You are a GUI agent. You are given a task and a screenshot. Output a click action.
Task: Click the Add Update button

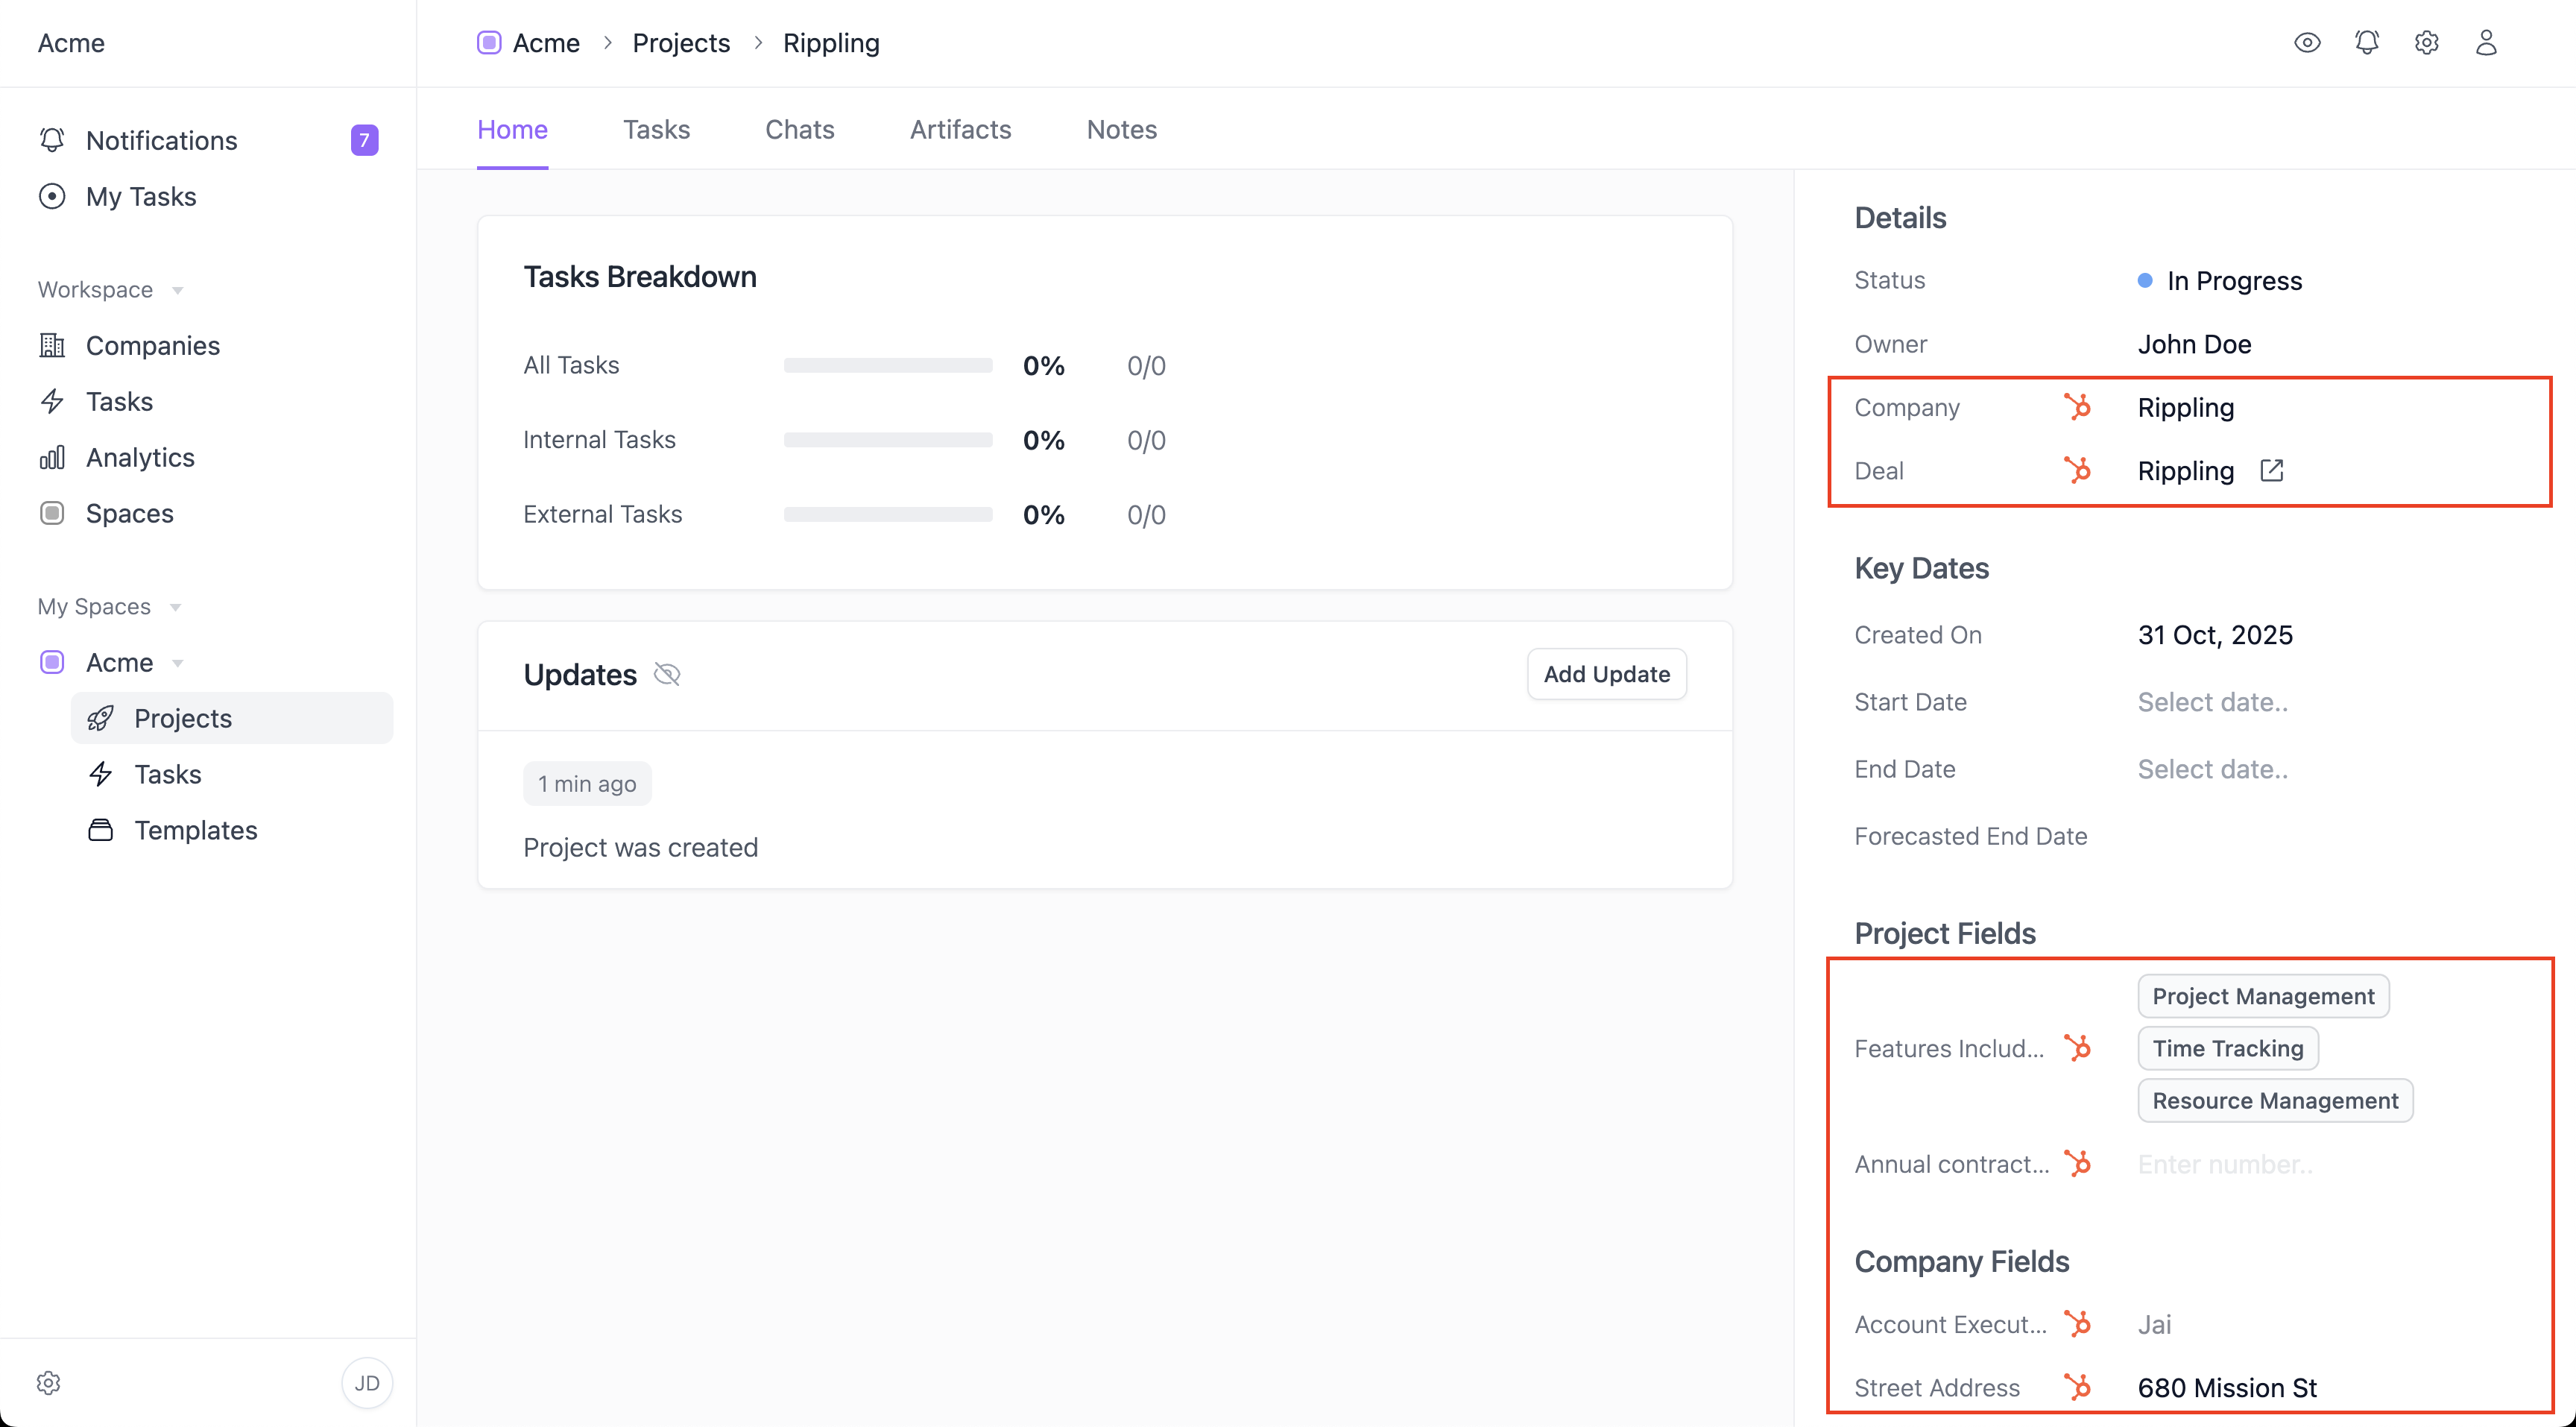pos(1606,674)
